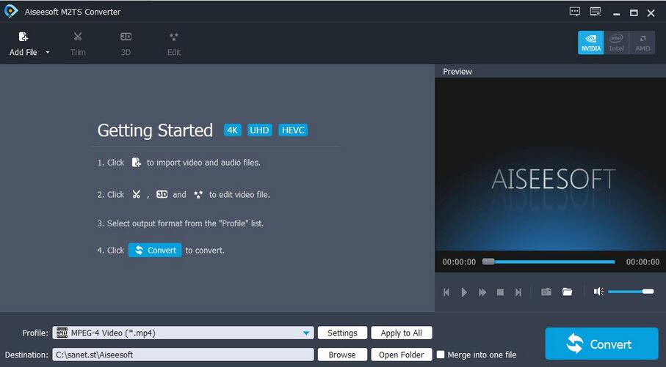Click Apply to All button
The image size is (666, 367).
click(402, 333)
